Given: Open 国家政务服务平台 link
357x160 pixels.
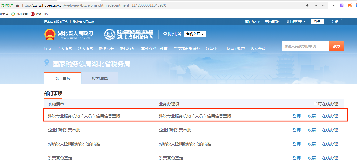Looking at the screenshot, I should pyautogui.click(x=56, y=22).
